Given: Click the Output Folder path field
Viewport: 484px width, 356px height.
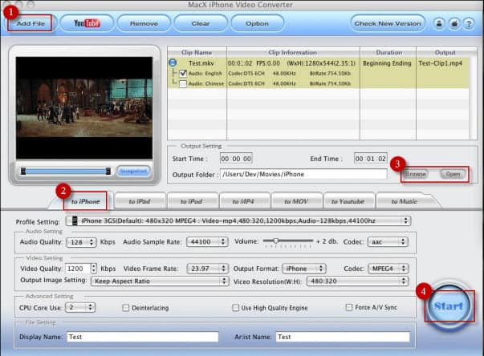Looking at the screenshot, I should [303, 174].
